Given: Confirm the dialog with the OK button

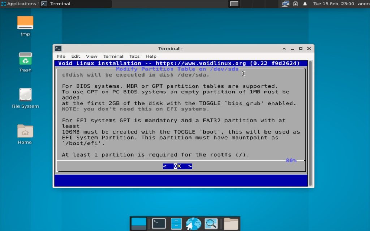Looking at the screenshot, I should click(177, 166).
